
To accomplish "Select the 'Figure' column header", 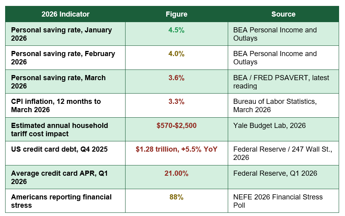I will coord(176,14).
